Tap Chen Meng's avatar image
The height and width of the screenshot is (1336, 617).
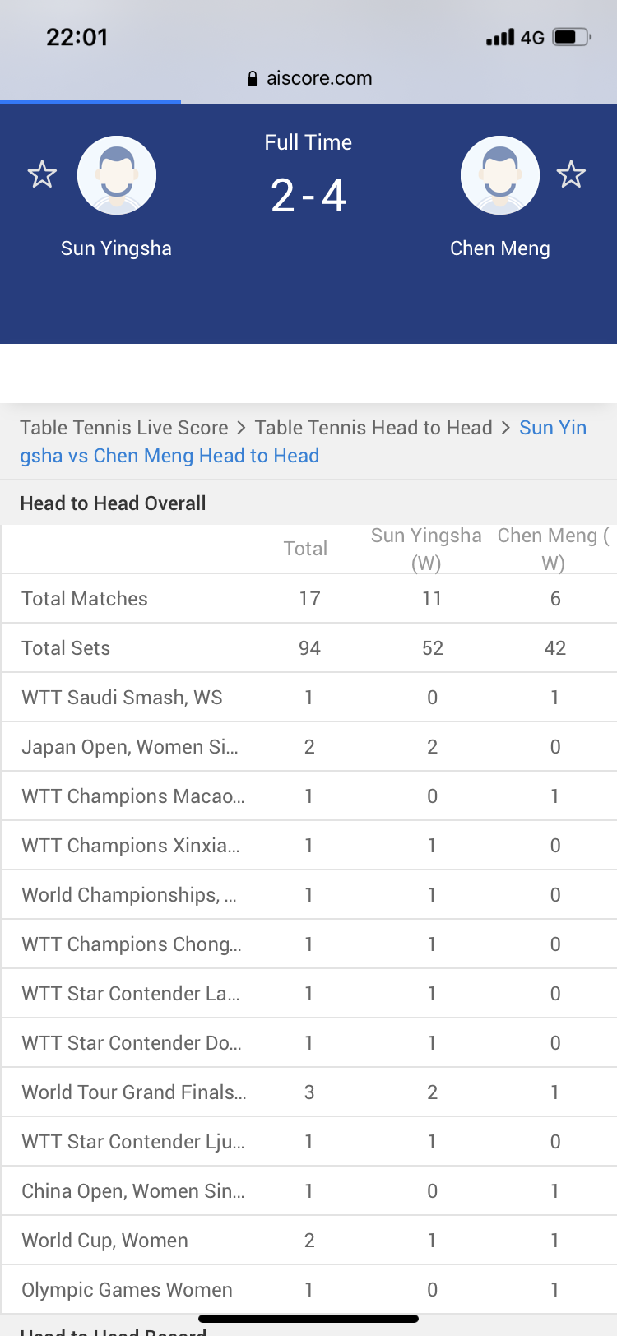coord(500,175)
